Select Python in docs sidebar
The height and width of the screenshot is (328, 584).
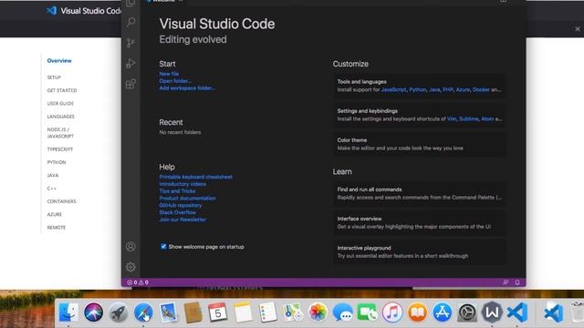[57, 162]
